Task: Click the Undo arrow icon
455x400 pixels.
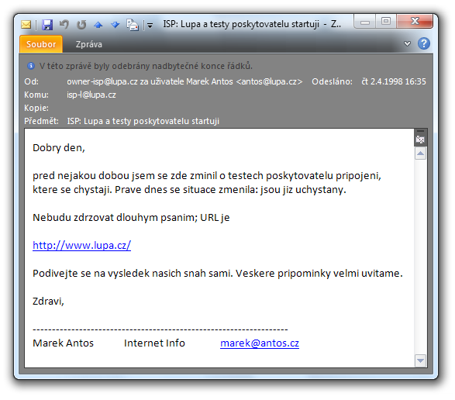Action: pos(64,24)
